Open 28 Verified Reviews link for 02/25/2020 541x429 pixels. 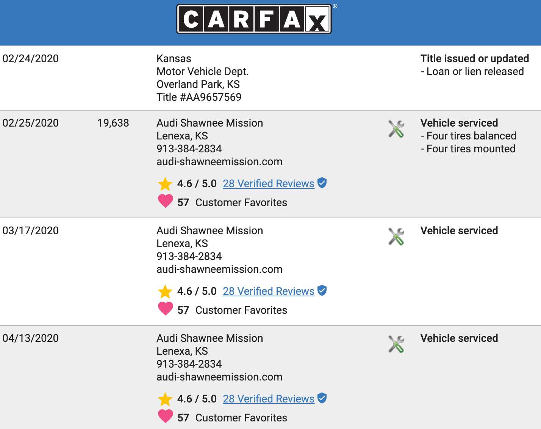[x=268, y=184]
